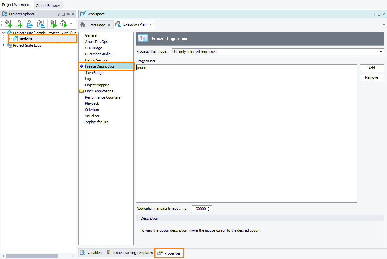
Task: Click the Add New Project toolbar icon
Action: [x=8, y=24]
